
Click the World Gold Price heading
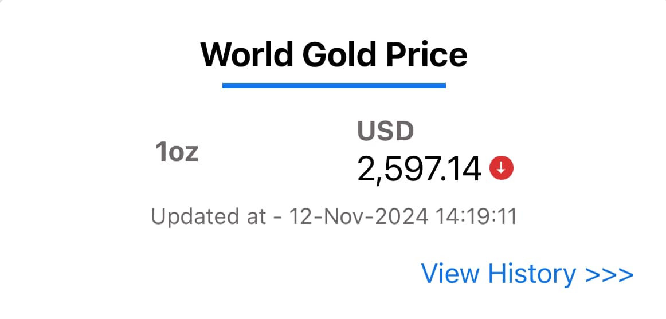pyautogui.click(x=334, y=55)
